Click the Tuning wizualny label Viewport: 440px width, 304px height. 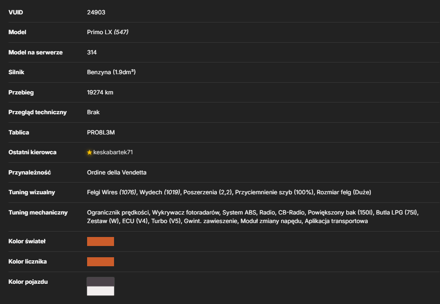(32, 192)
